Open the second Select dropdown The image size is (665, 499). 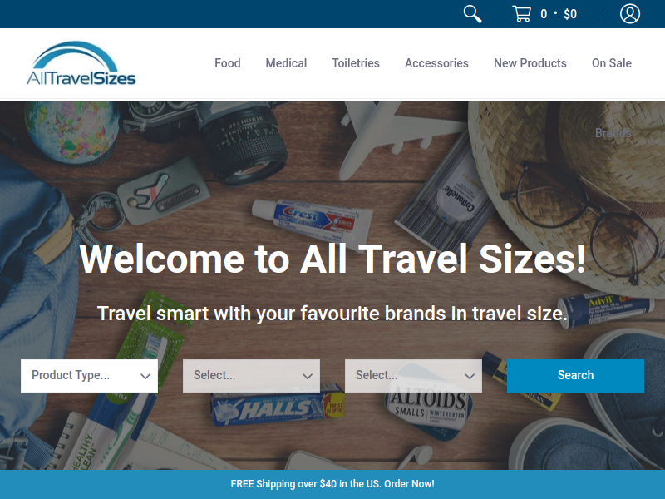click(x=251, y=376)
